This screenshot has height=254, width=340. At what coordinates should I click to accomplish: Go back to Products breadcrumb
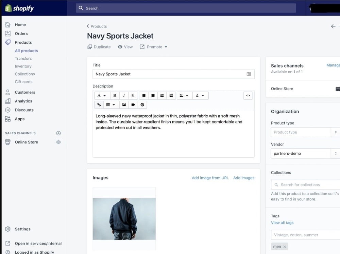(97, 26)
